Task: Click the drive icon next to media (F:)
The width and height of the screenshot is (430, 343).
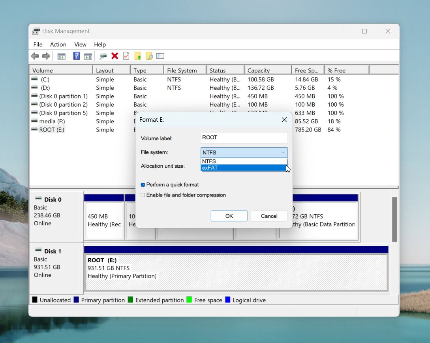Action: (35, 121)
